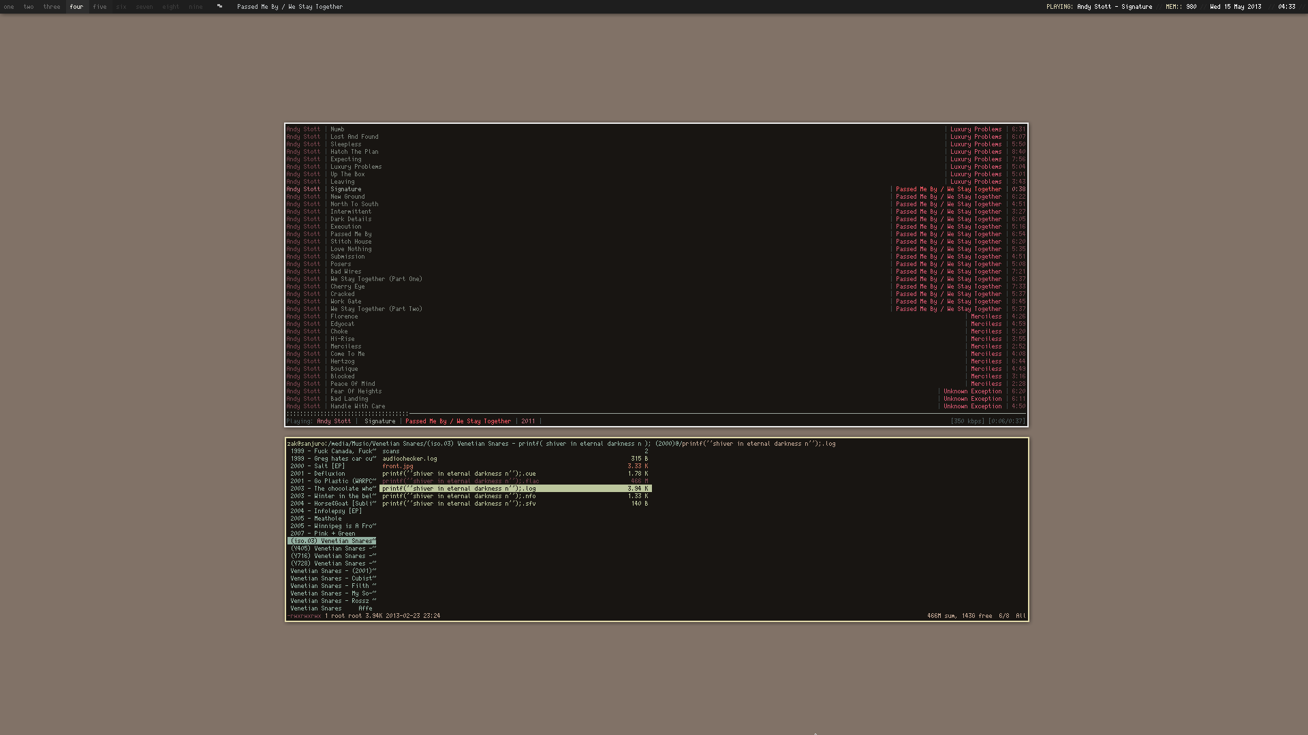Click the playback time "[0:06/0:37]"
Viewport: 1308px width, 735px height.
click(1006, 421)
